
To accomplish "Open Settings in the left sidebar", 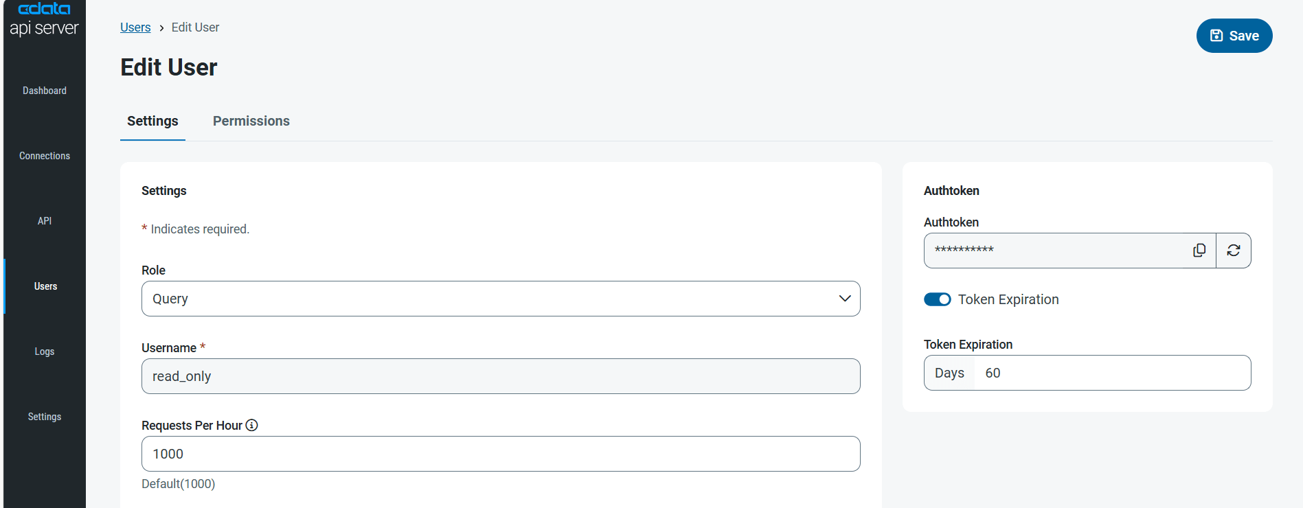I will (x=45, y=417).
